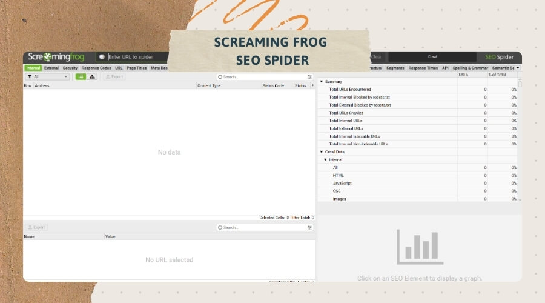Select Total URLs Encountered row

coord(418,90)
